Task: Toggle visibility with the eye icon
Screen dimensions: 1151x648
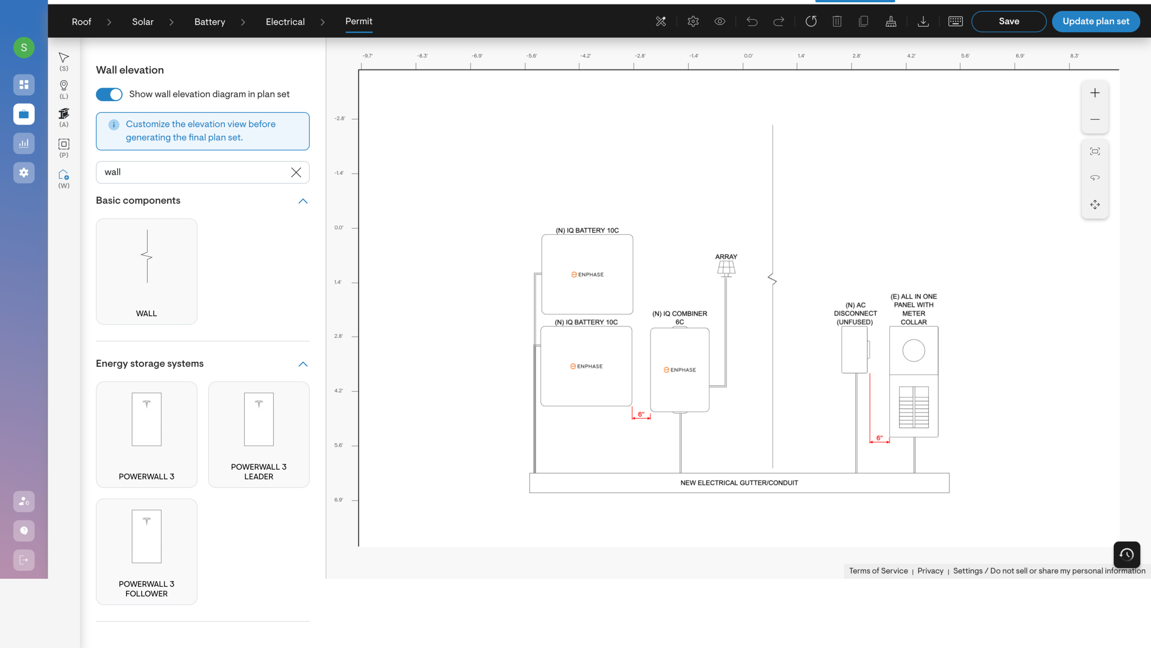Action: [719, 22]
